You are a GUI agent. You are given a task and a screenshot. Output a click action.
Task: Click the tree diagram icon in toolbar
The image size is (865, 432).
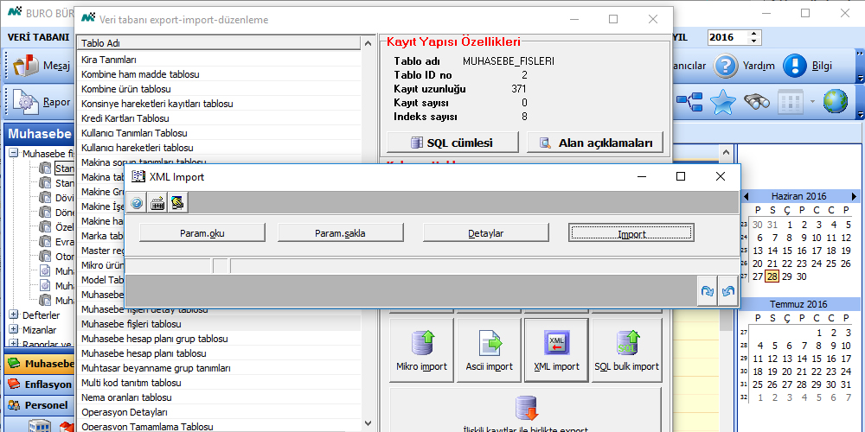pyautogui.click(x=689, y=101)
